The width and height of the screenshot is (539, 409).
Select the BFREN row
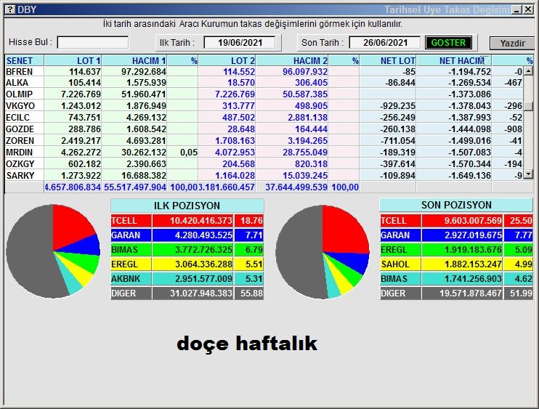click(x=264, y=71)
